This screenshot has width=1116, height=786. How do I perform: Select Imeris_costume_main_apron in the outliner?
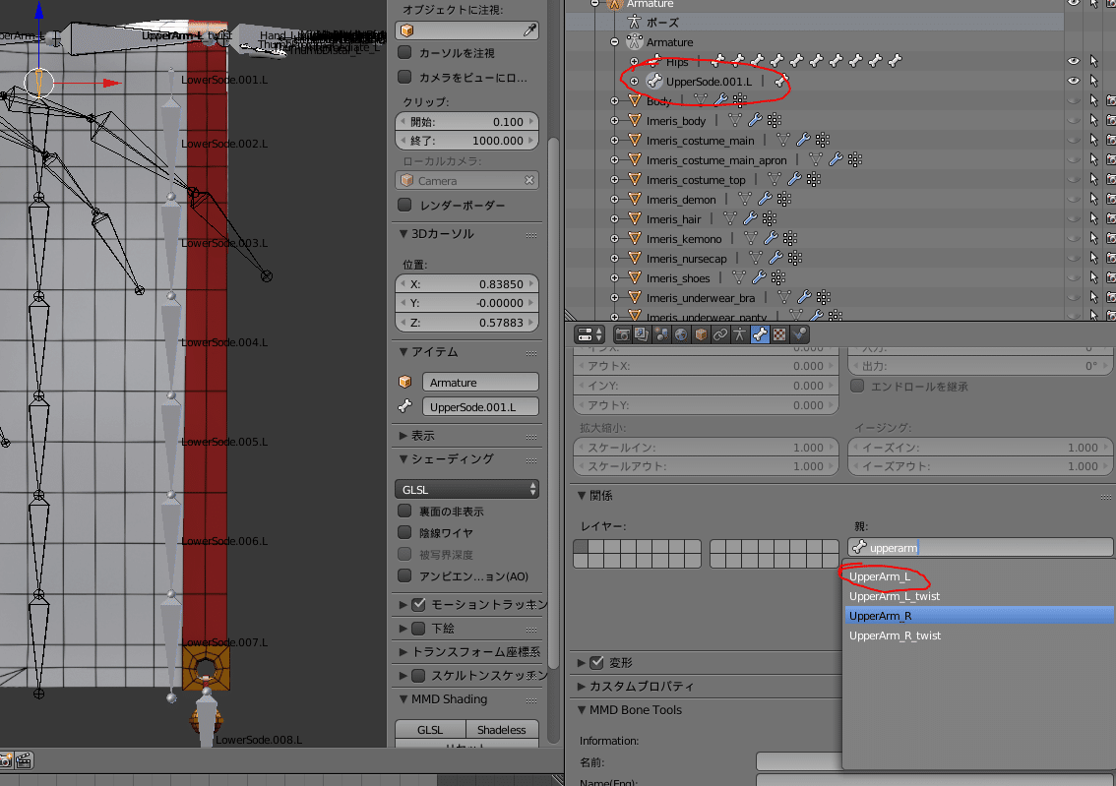716,160
